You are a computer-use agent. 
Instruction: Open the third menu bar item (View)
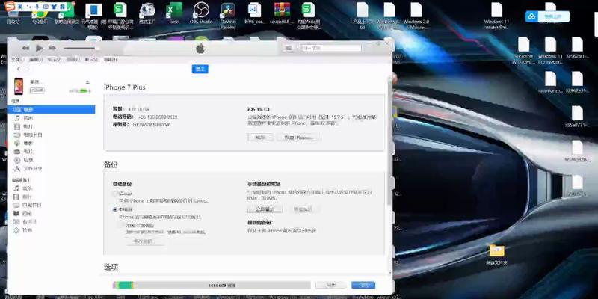(x=54, y=60)
